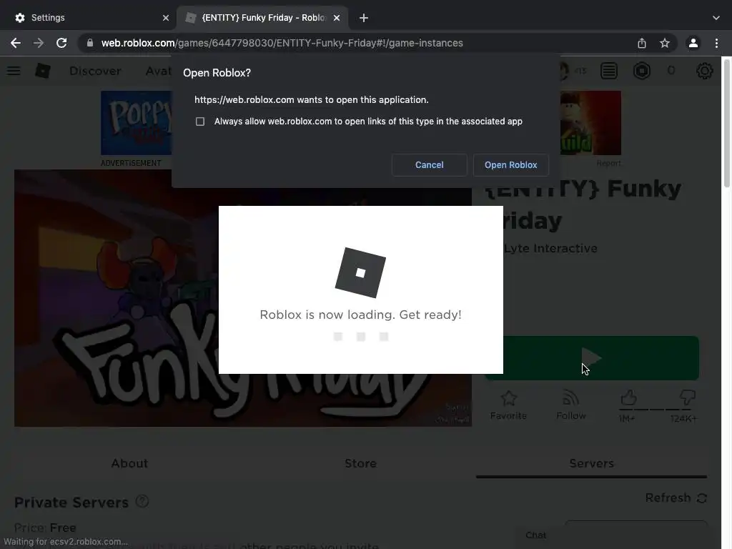Image resolution: width=732 pixels, height=549 pixels.
Task: Cancel the Open Roblox dialog
Action: [430, 165]
